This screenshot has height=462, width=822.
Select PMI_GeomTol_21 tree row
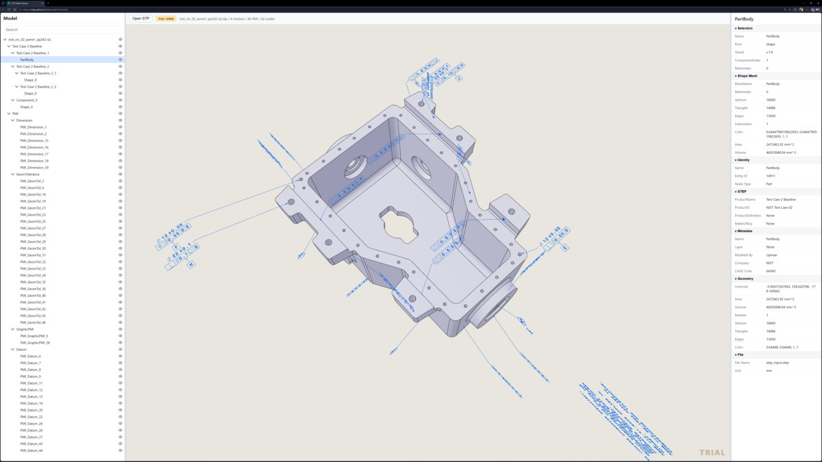(62, 208)
